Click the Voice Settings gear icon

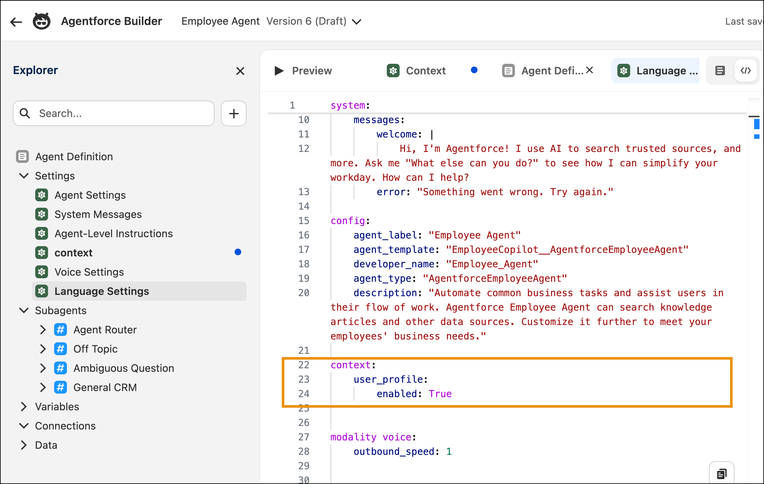[42, 272]
